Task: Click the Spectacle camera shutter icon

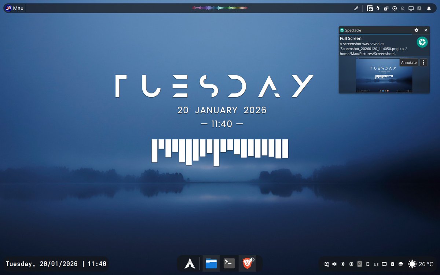Action: click(422, 42)
